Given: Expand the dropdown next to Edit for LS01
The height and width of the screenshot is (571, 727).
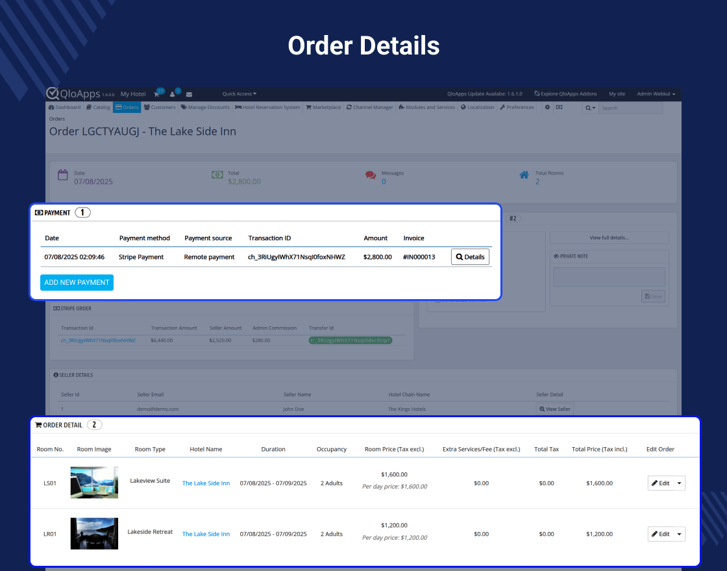Looking at the screenshot, I should click(679, 483).
